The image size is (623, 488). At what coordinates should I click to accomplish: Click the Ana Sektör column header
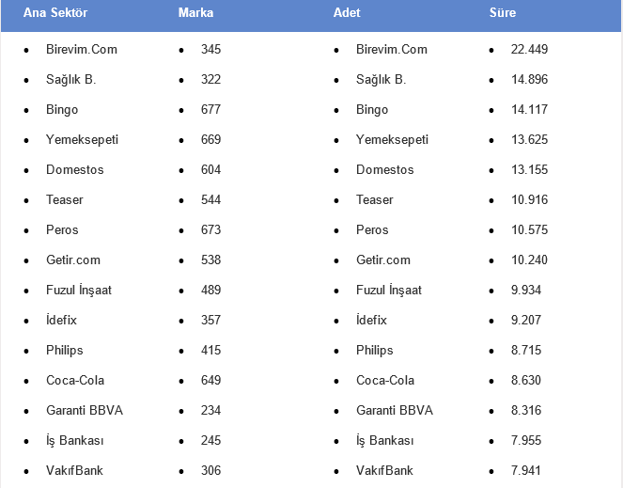click(x=55, y=13)
